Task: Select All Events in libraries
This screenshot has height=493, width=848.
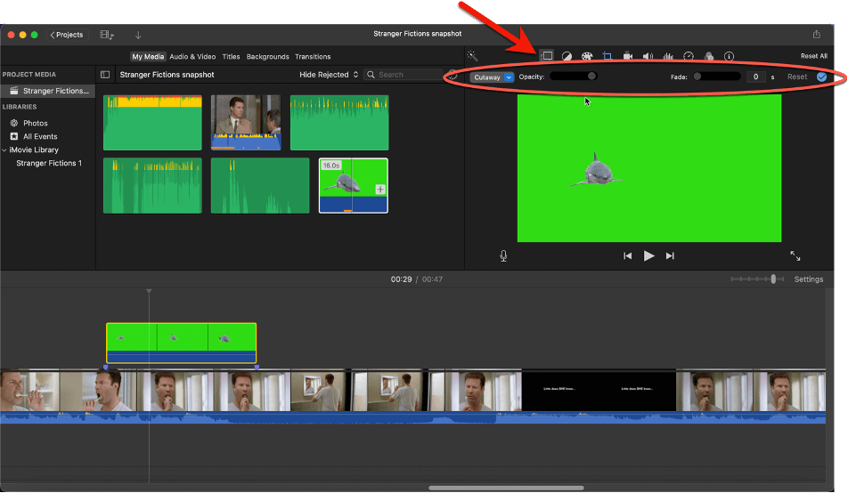Action: pyautogui.click(x=40, y=137)
